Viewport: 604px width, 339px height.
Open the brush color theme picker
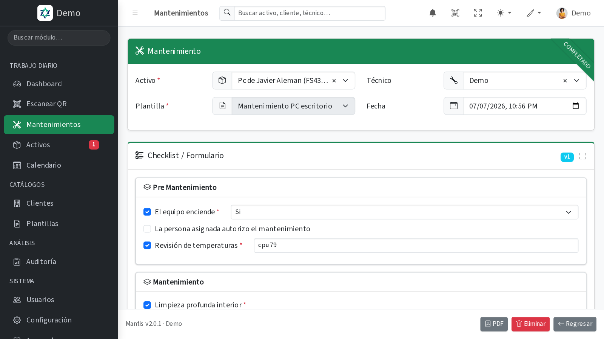tap(534, 13)
